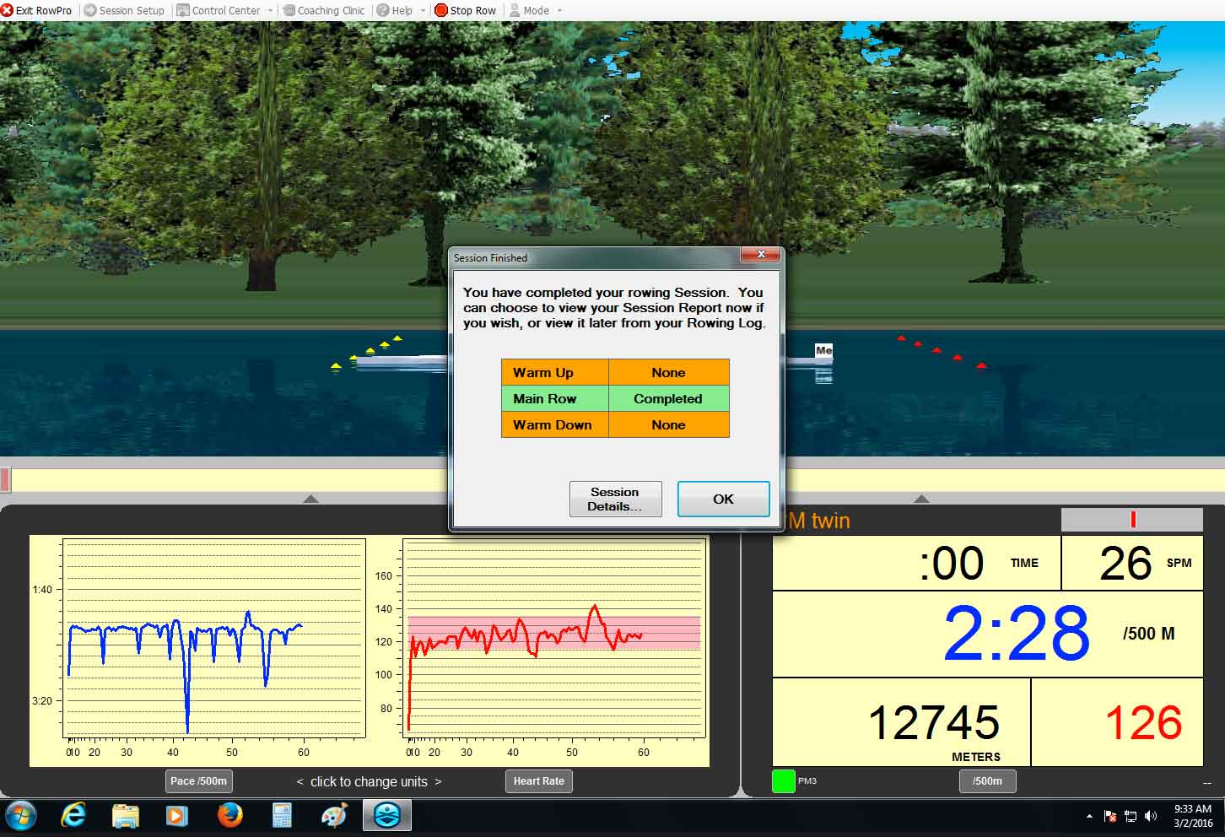Click the red heart rate graph
The width and height of the screenshot is (1225, 837).
pos(553,640)
